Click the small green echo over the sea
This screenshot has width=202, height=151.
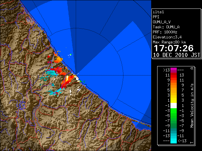(71, 54)
